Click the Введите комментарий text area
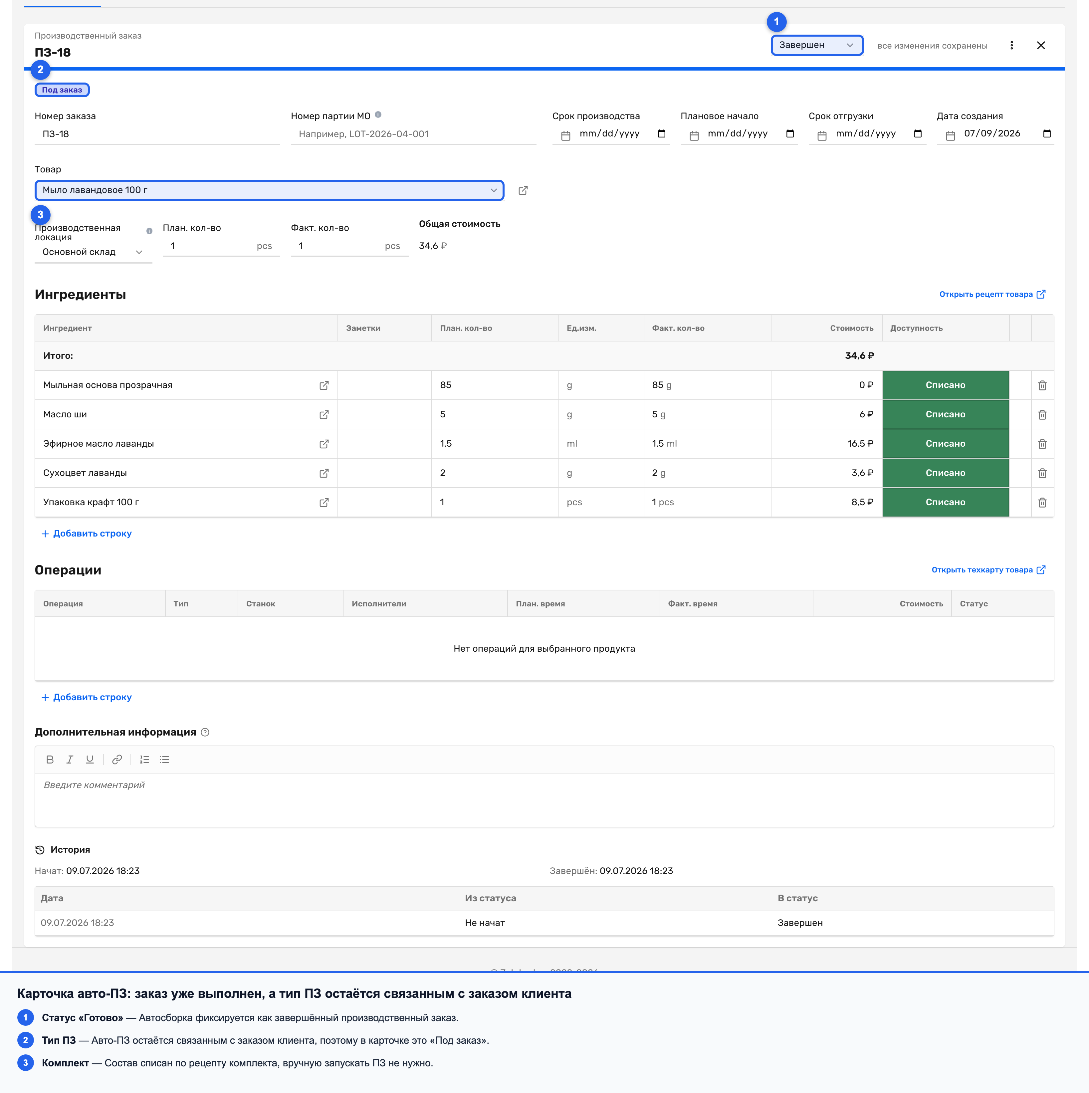Viewport: 1089px width, 1093px height. (x=544, y=800)
